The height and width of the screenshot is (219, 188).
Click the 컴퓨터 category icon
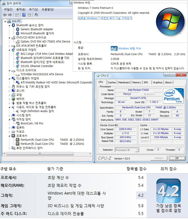pos(13,127)
